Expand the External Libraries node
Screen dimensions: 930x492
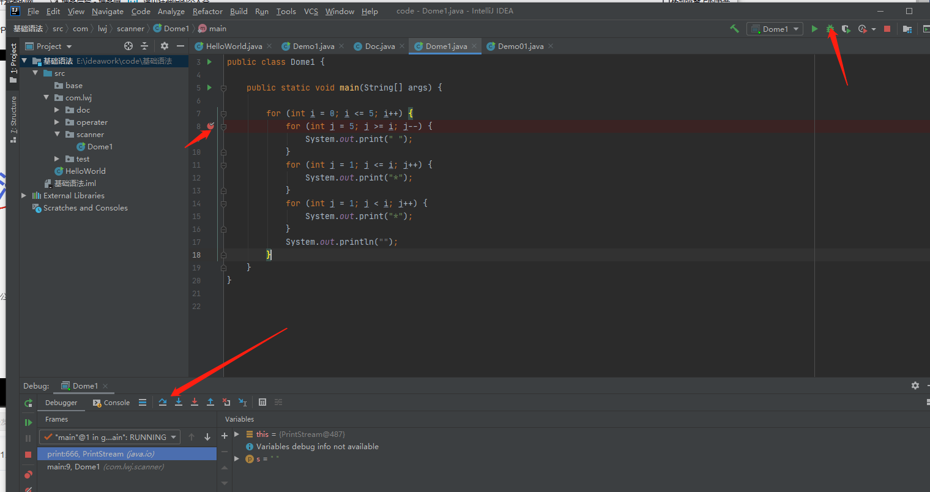24,196
